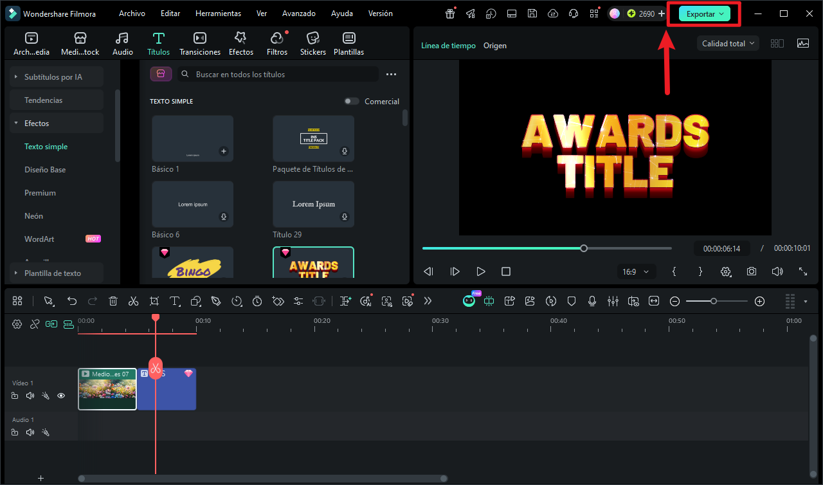Screen dimensions: 823x485
Task: Add a marker with the shield icon
Action: pyautogui.click(x=572, y=301)
